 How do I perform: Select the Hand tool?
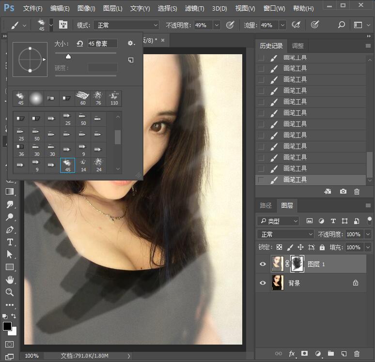pyautogui.click(x=9, y=280)
